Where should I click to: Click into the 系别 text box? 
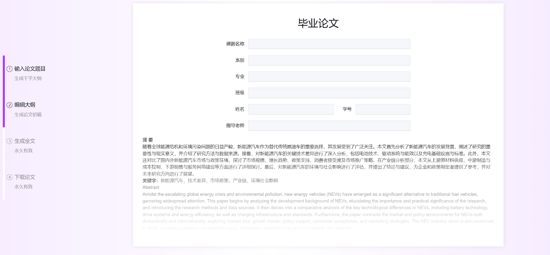329,60
